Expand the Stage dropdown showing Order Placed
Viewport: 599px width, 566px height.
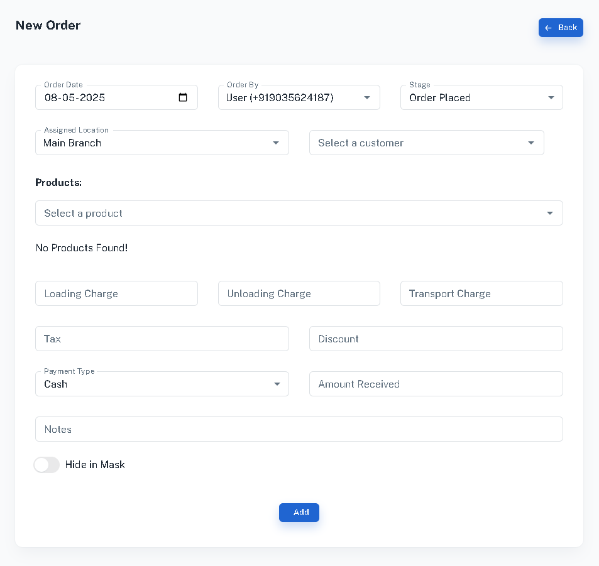click(481, 97)
